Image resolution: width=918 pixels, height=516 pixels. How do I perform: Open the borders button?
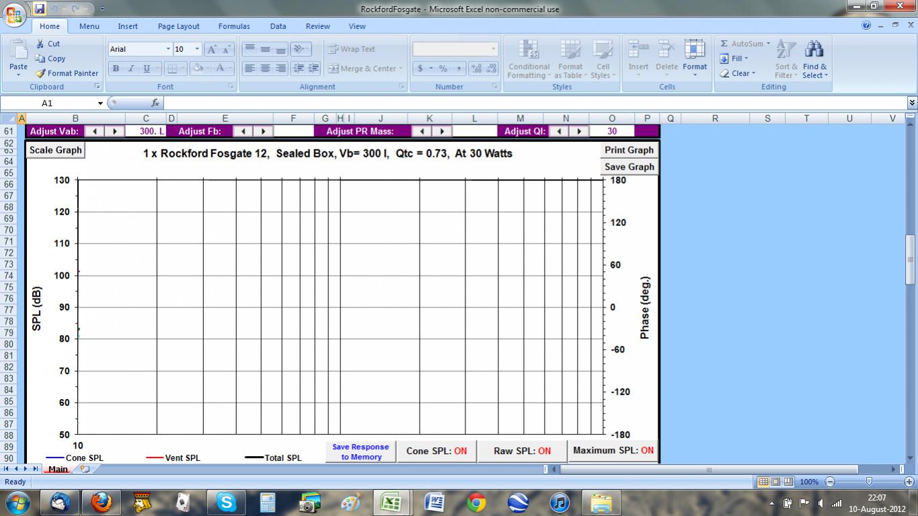coord(172,69)
